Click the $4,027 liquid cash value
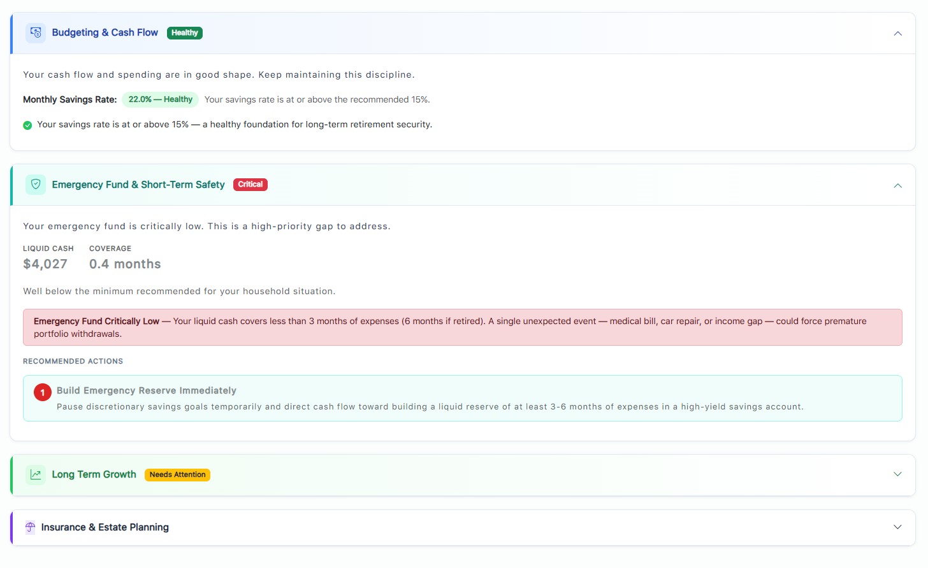 pyautogui.click(x=45, y=264)
